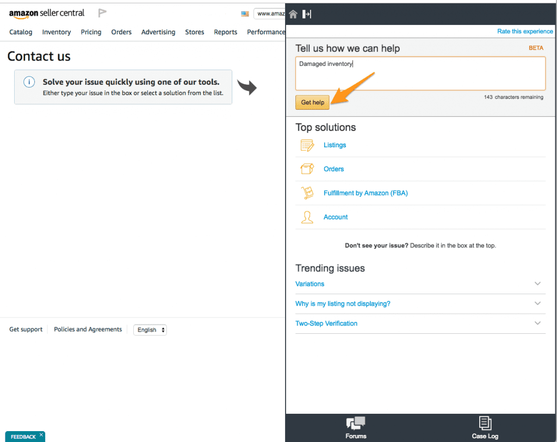Collapse the help panel with arrow icon
This screenshot has height=442, width=557.
307,14
